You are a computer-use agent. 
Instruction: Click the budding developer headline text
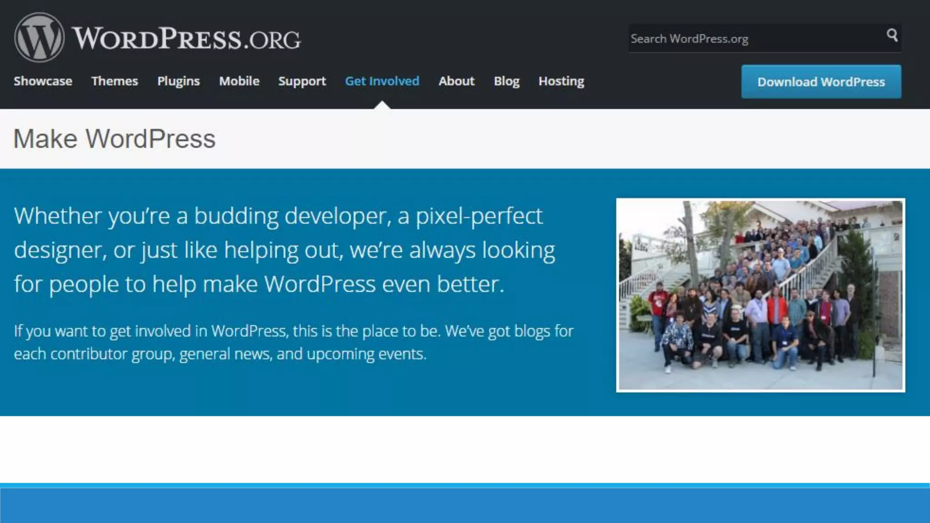(x=285, y=250)
